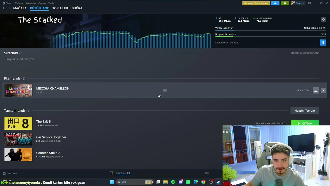
Task: Start MECCHA CHAMELEON download now
Action: point(316,90)
